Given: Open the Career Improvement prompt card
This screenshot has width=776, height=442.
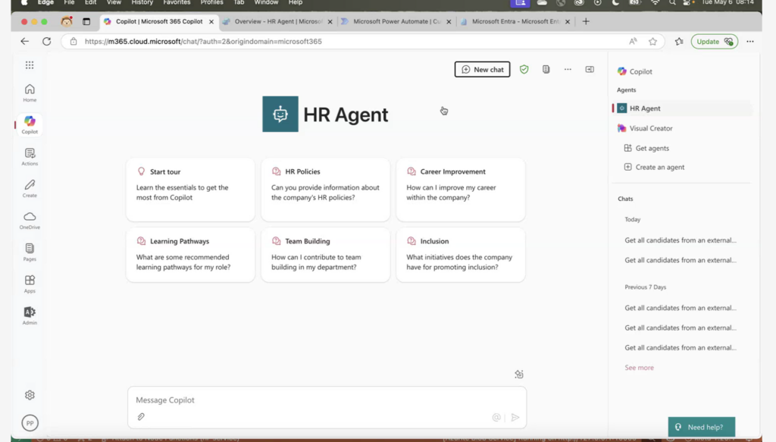Looking at the screenshot, I should click(461, 190).
